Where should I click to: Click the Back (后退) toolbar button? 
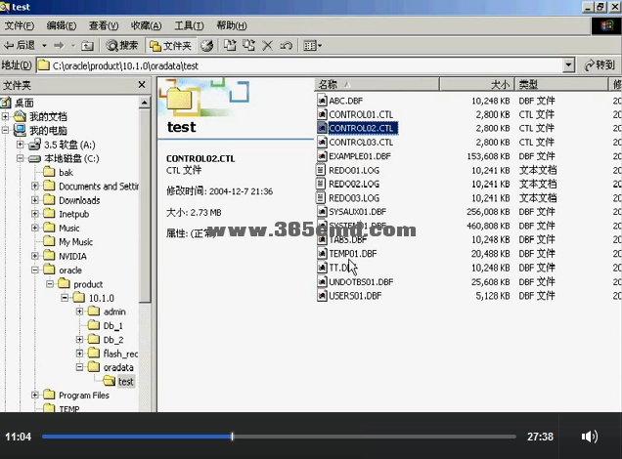(x=19, y=46)
